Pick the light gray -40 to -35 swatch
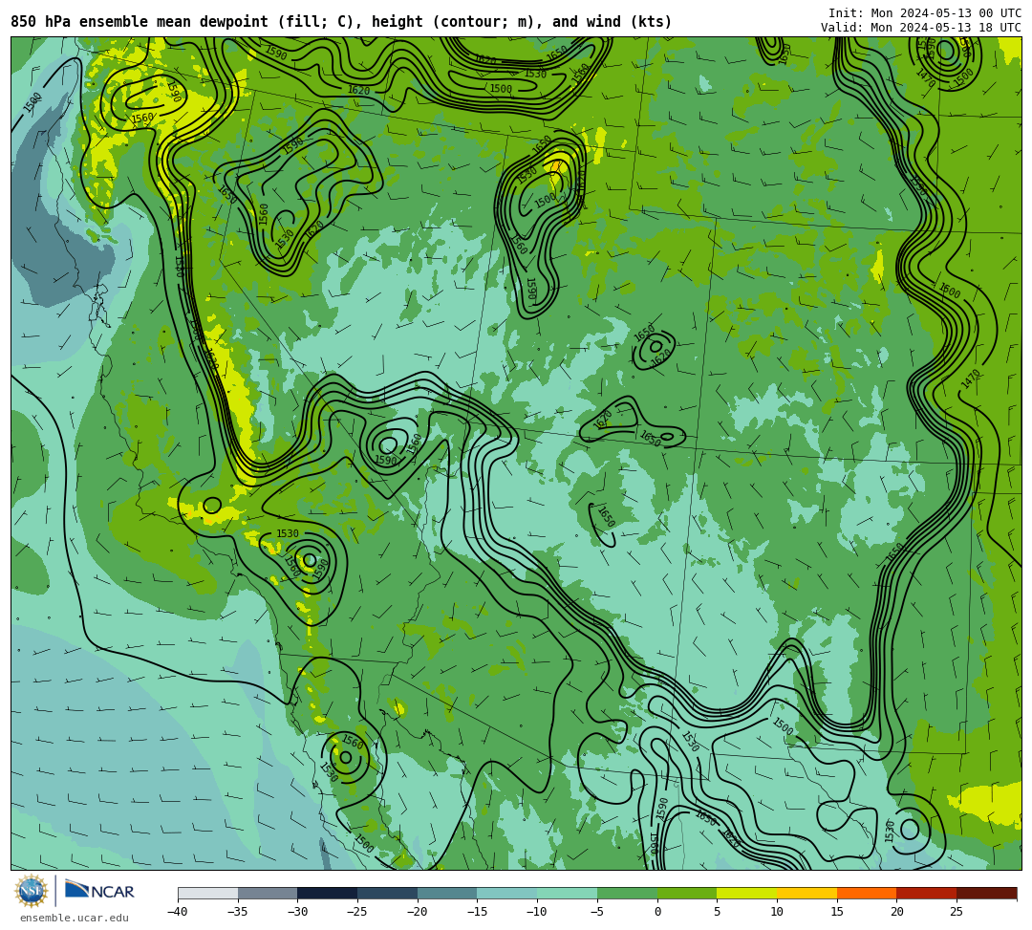 tap(208, 893)
